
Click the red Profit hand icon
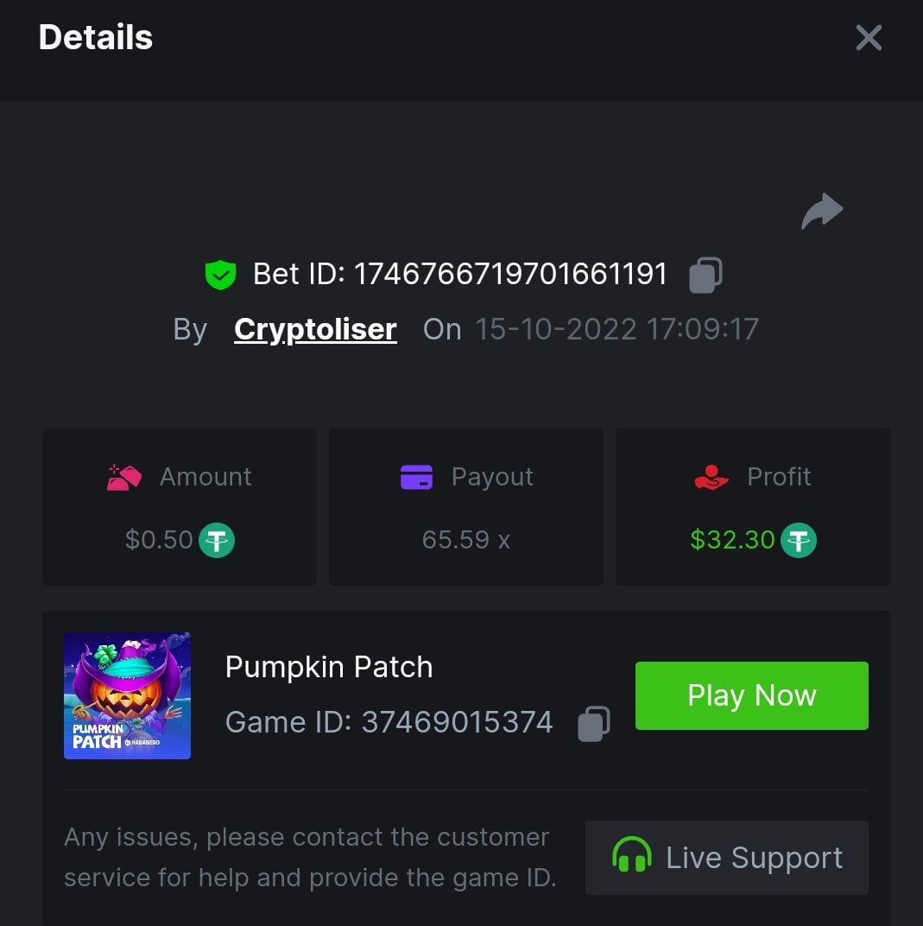click(711, 477)
